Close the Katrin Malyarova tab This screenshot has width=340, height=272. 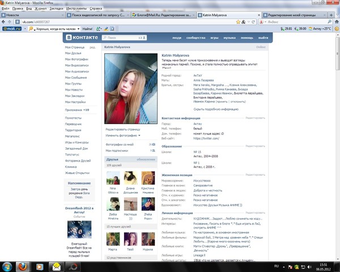tap(259, 15)
